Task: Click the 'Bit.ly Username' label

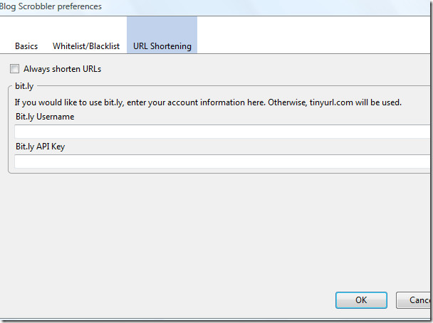Action: [45, 117]
